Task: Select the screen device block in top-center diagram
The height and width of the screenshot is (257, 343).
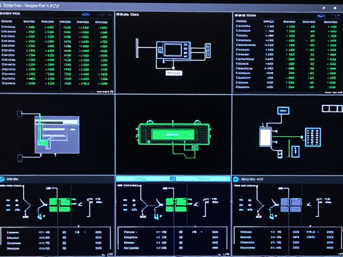Action: point(174,51)
